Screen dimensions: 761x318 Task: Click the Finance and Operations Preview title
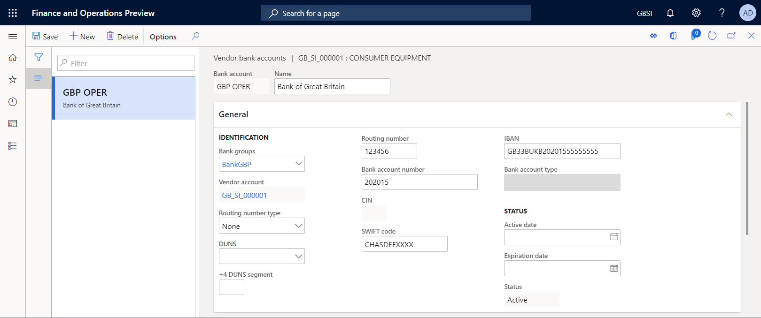coord(93,13)
